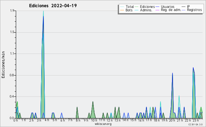The width and height of the screenshot is (206, 127).
Task: Select the 'Admins.' legend label
Action: (146, 10)
